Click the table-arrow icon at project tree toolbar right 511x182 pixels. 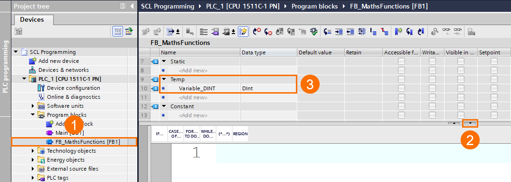[129, 32]
